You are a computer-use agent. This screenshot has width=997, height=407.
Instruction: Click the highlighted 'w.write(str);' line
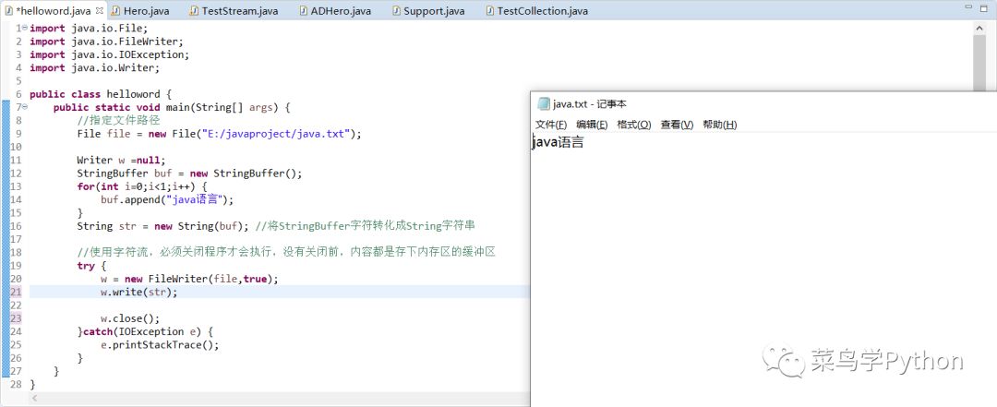(139, 292)
